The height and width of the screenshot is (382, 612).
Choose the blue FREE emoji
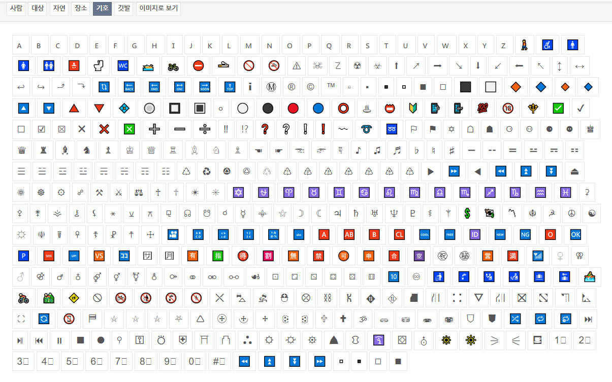pos(449,234)
